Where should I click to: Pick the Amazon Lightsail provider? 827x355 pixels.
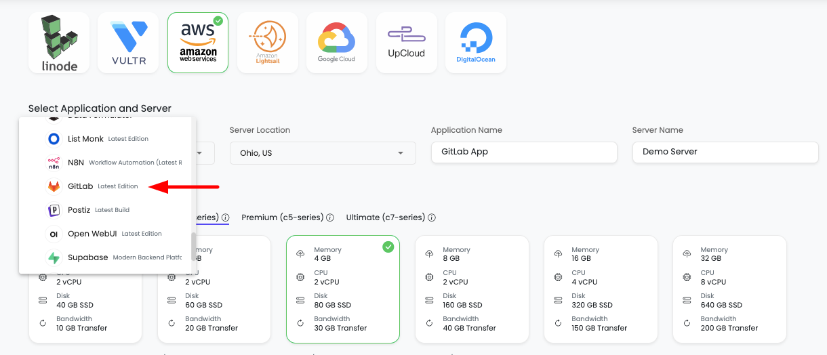click(268, 42)
